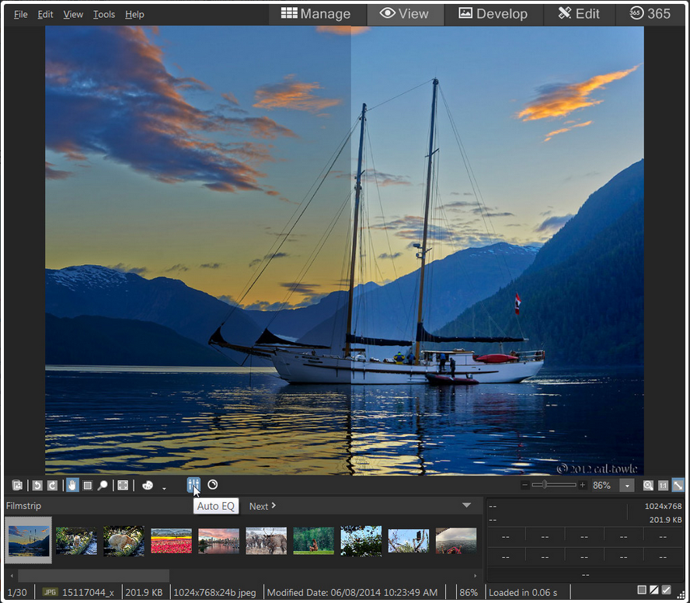Open the Tools menu
The height and width of the screenshot is (603, 690).
pos(104,14)
